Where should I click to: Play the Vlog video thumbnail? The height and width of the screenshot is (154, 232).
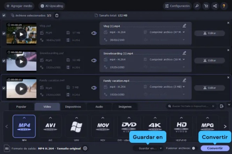pos(21,34)
